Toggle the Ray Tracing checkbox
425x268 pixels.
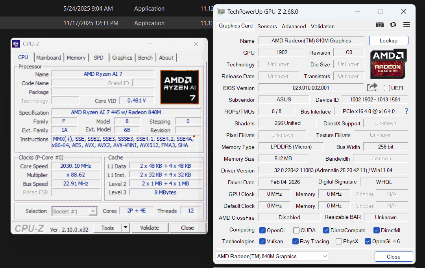click(x=296, y=241)
